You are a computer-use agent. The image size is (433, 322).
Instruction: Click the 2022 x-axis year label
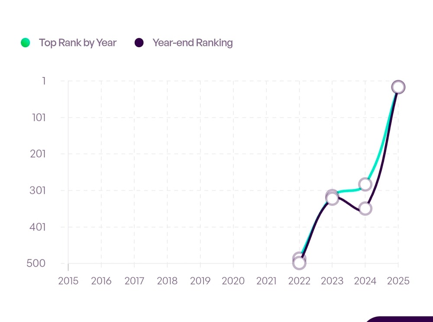pos(299,280)
